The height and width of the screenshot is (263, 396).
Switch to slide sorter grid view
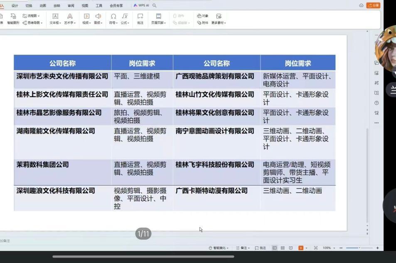tap(283, 248)
